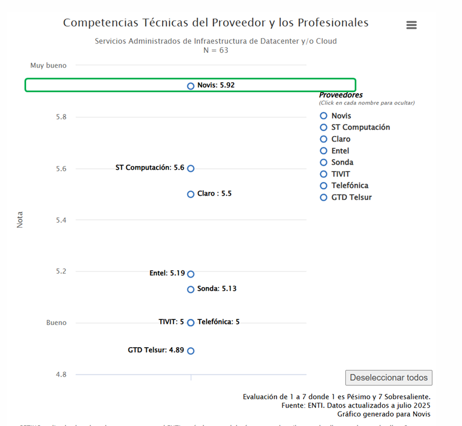
Task: Click the Entel data point marker
Action: click(191, 274)
